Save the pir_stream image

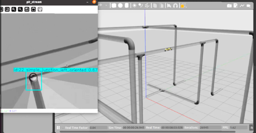[27, 9]
